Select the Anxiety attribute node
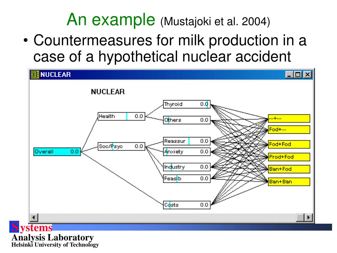This screenshot has width=337, height=253. (187, 152)
